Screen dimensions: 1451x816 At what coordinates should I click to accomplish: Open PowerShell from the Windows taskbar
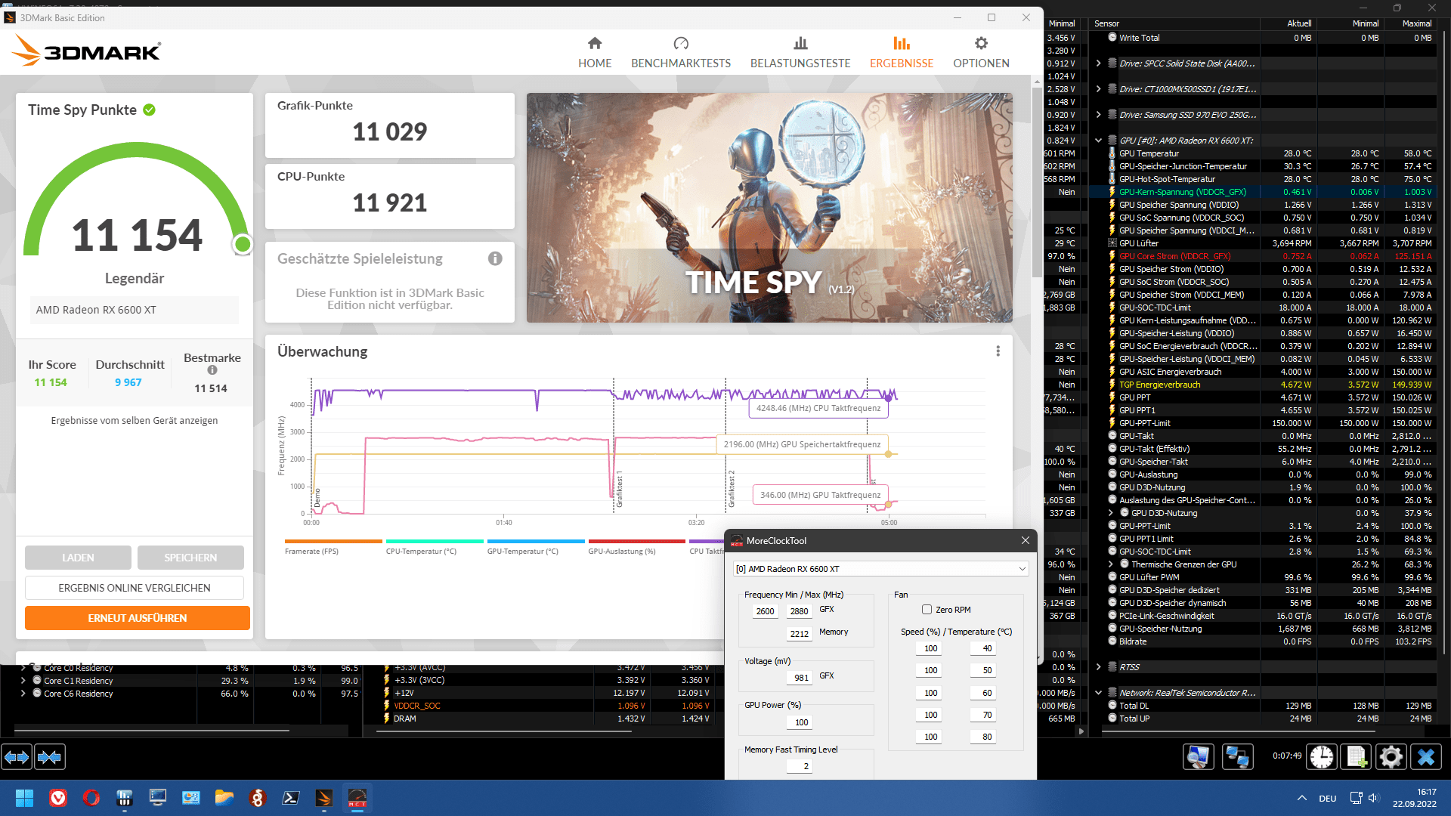[x=291, y=798]
